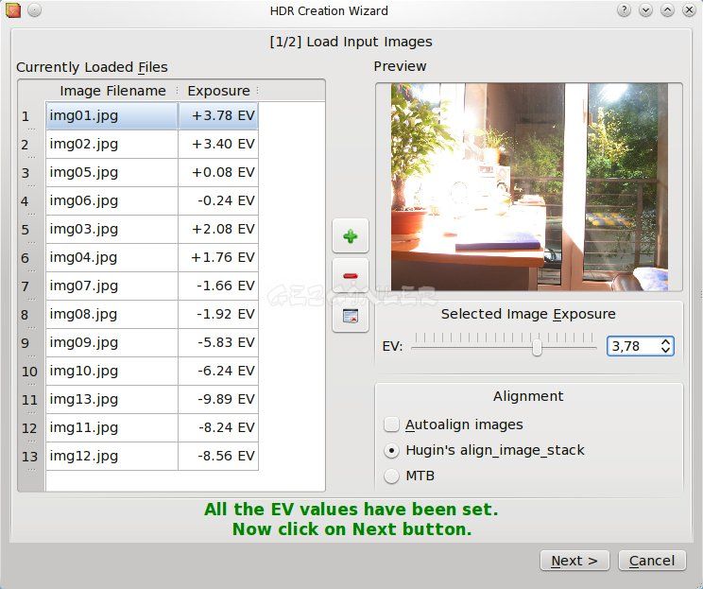Select the img03.jpg filename cell
This screenshot has height=589, width=703.
[112, 229]
